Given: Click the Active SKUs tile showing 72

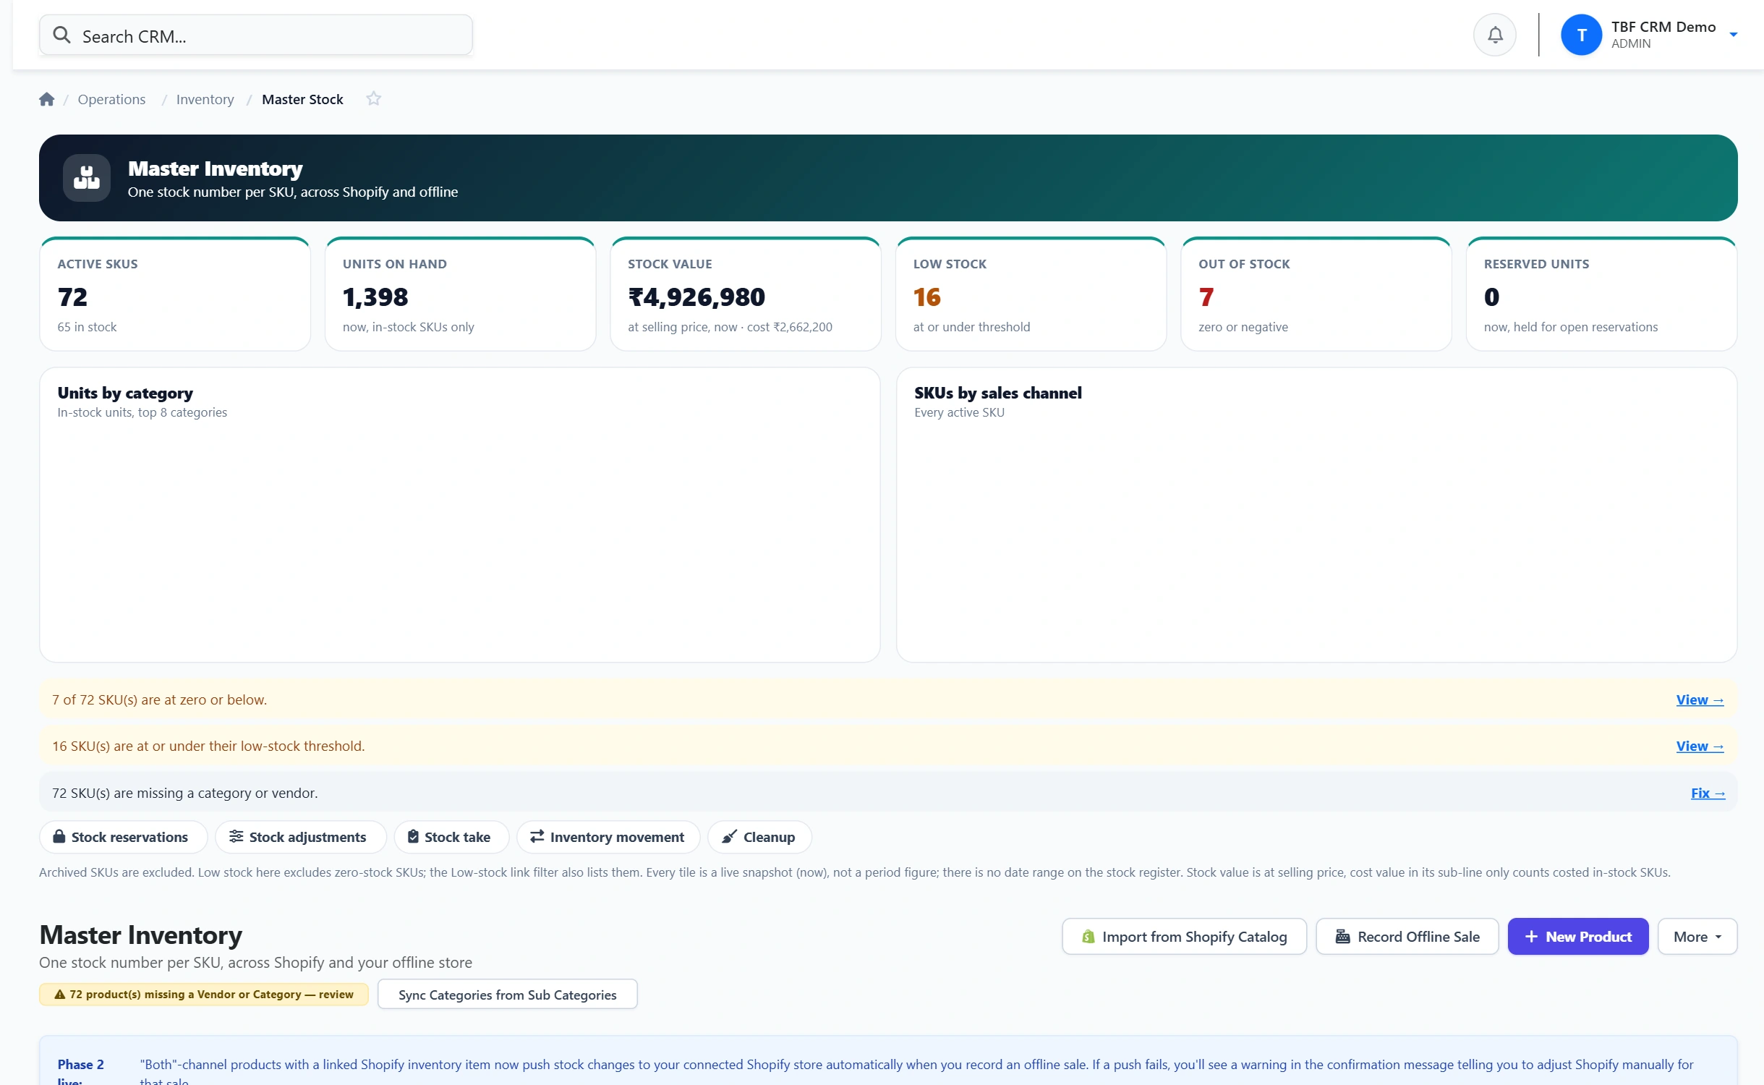Looking at the screenshot, I should pyautogui.click(x=175, y=294).
